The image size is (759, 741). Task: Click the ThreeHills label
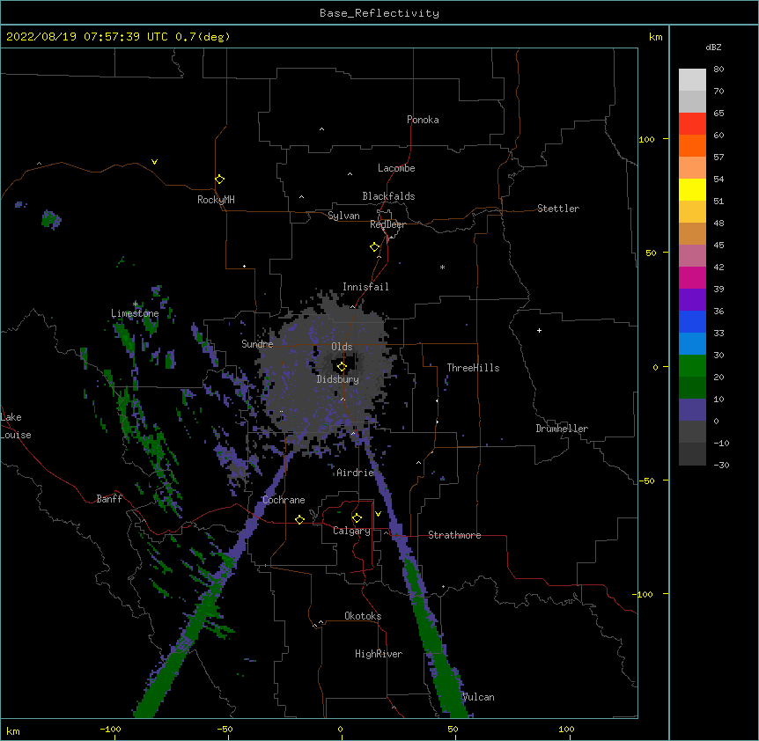[473, 368]
